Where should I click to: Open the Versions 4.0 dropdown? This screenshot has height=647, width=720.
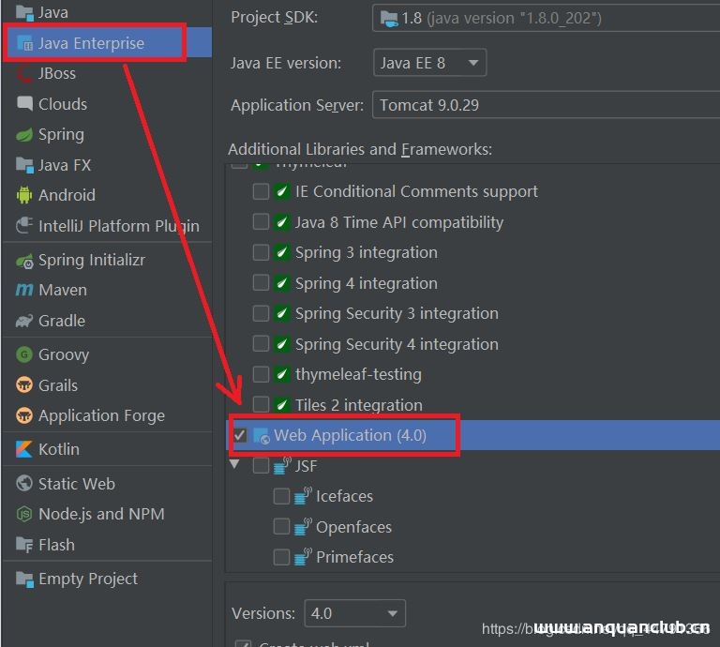[354, 614]
